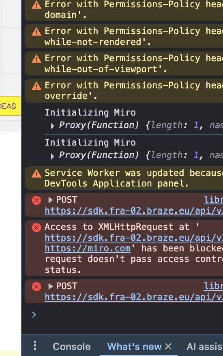Switch to the Console drawer tab
The width and height of the screenshot is (223, 356).
point(72,346)
